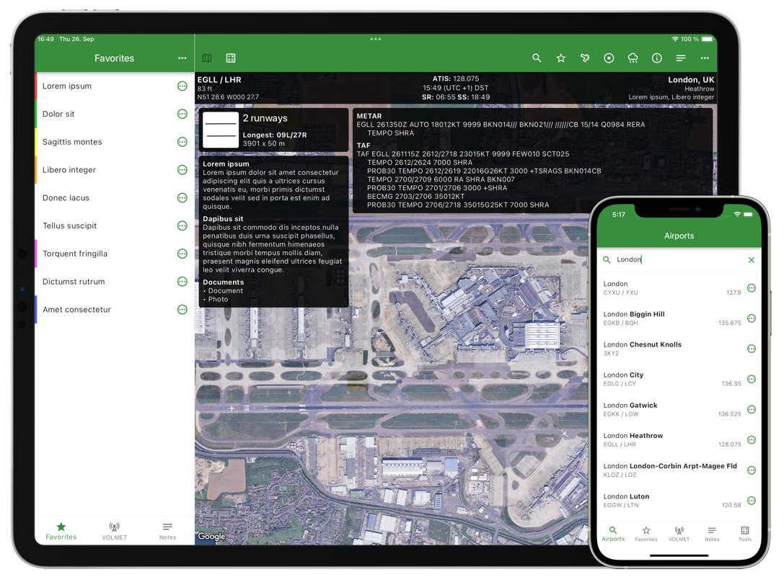
Task: Open options for Sagittis montes favorite
Action: pyautogui.click(x=182, y=142)
